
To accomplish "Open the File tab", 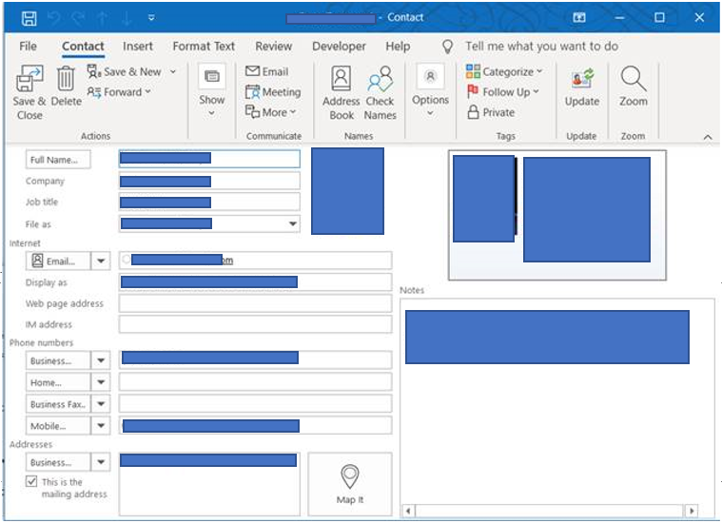I will [x=29, y=46].
